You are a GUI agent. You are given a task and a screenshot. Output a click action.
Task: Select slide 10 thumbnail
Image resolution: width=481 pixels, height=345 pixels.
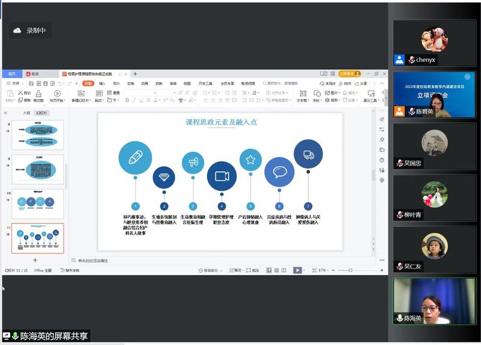(37, 204)
